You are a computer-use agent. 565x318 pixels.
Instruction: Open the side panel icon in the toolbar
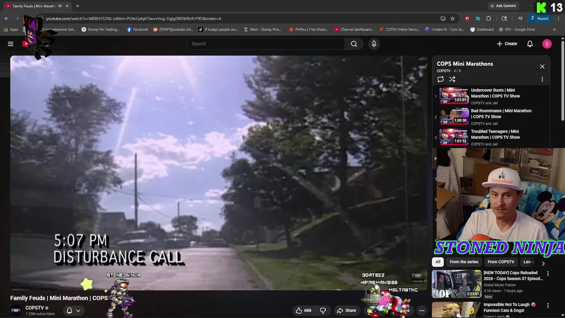point(505,19)
